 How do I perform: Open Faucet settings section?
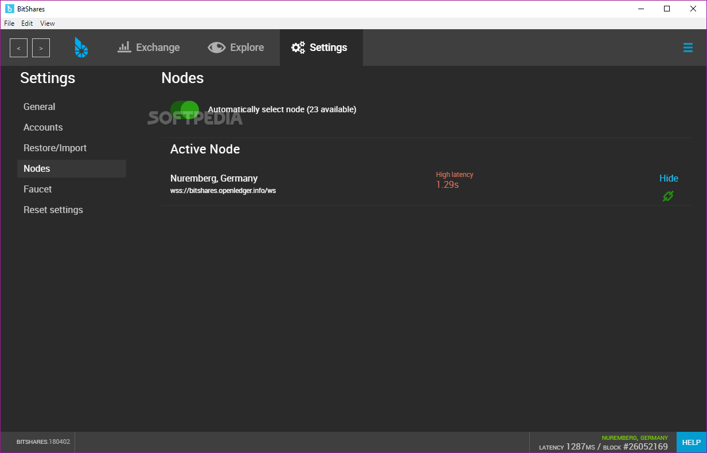click(x=72, y=189)
